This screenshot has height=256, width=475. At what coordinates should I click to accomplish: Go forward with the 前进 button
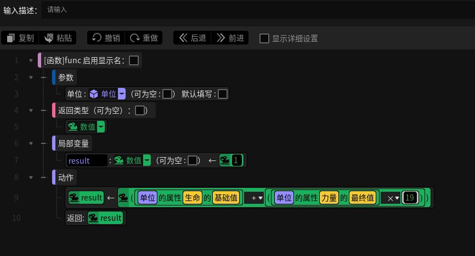tap(230, 38)
